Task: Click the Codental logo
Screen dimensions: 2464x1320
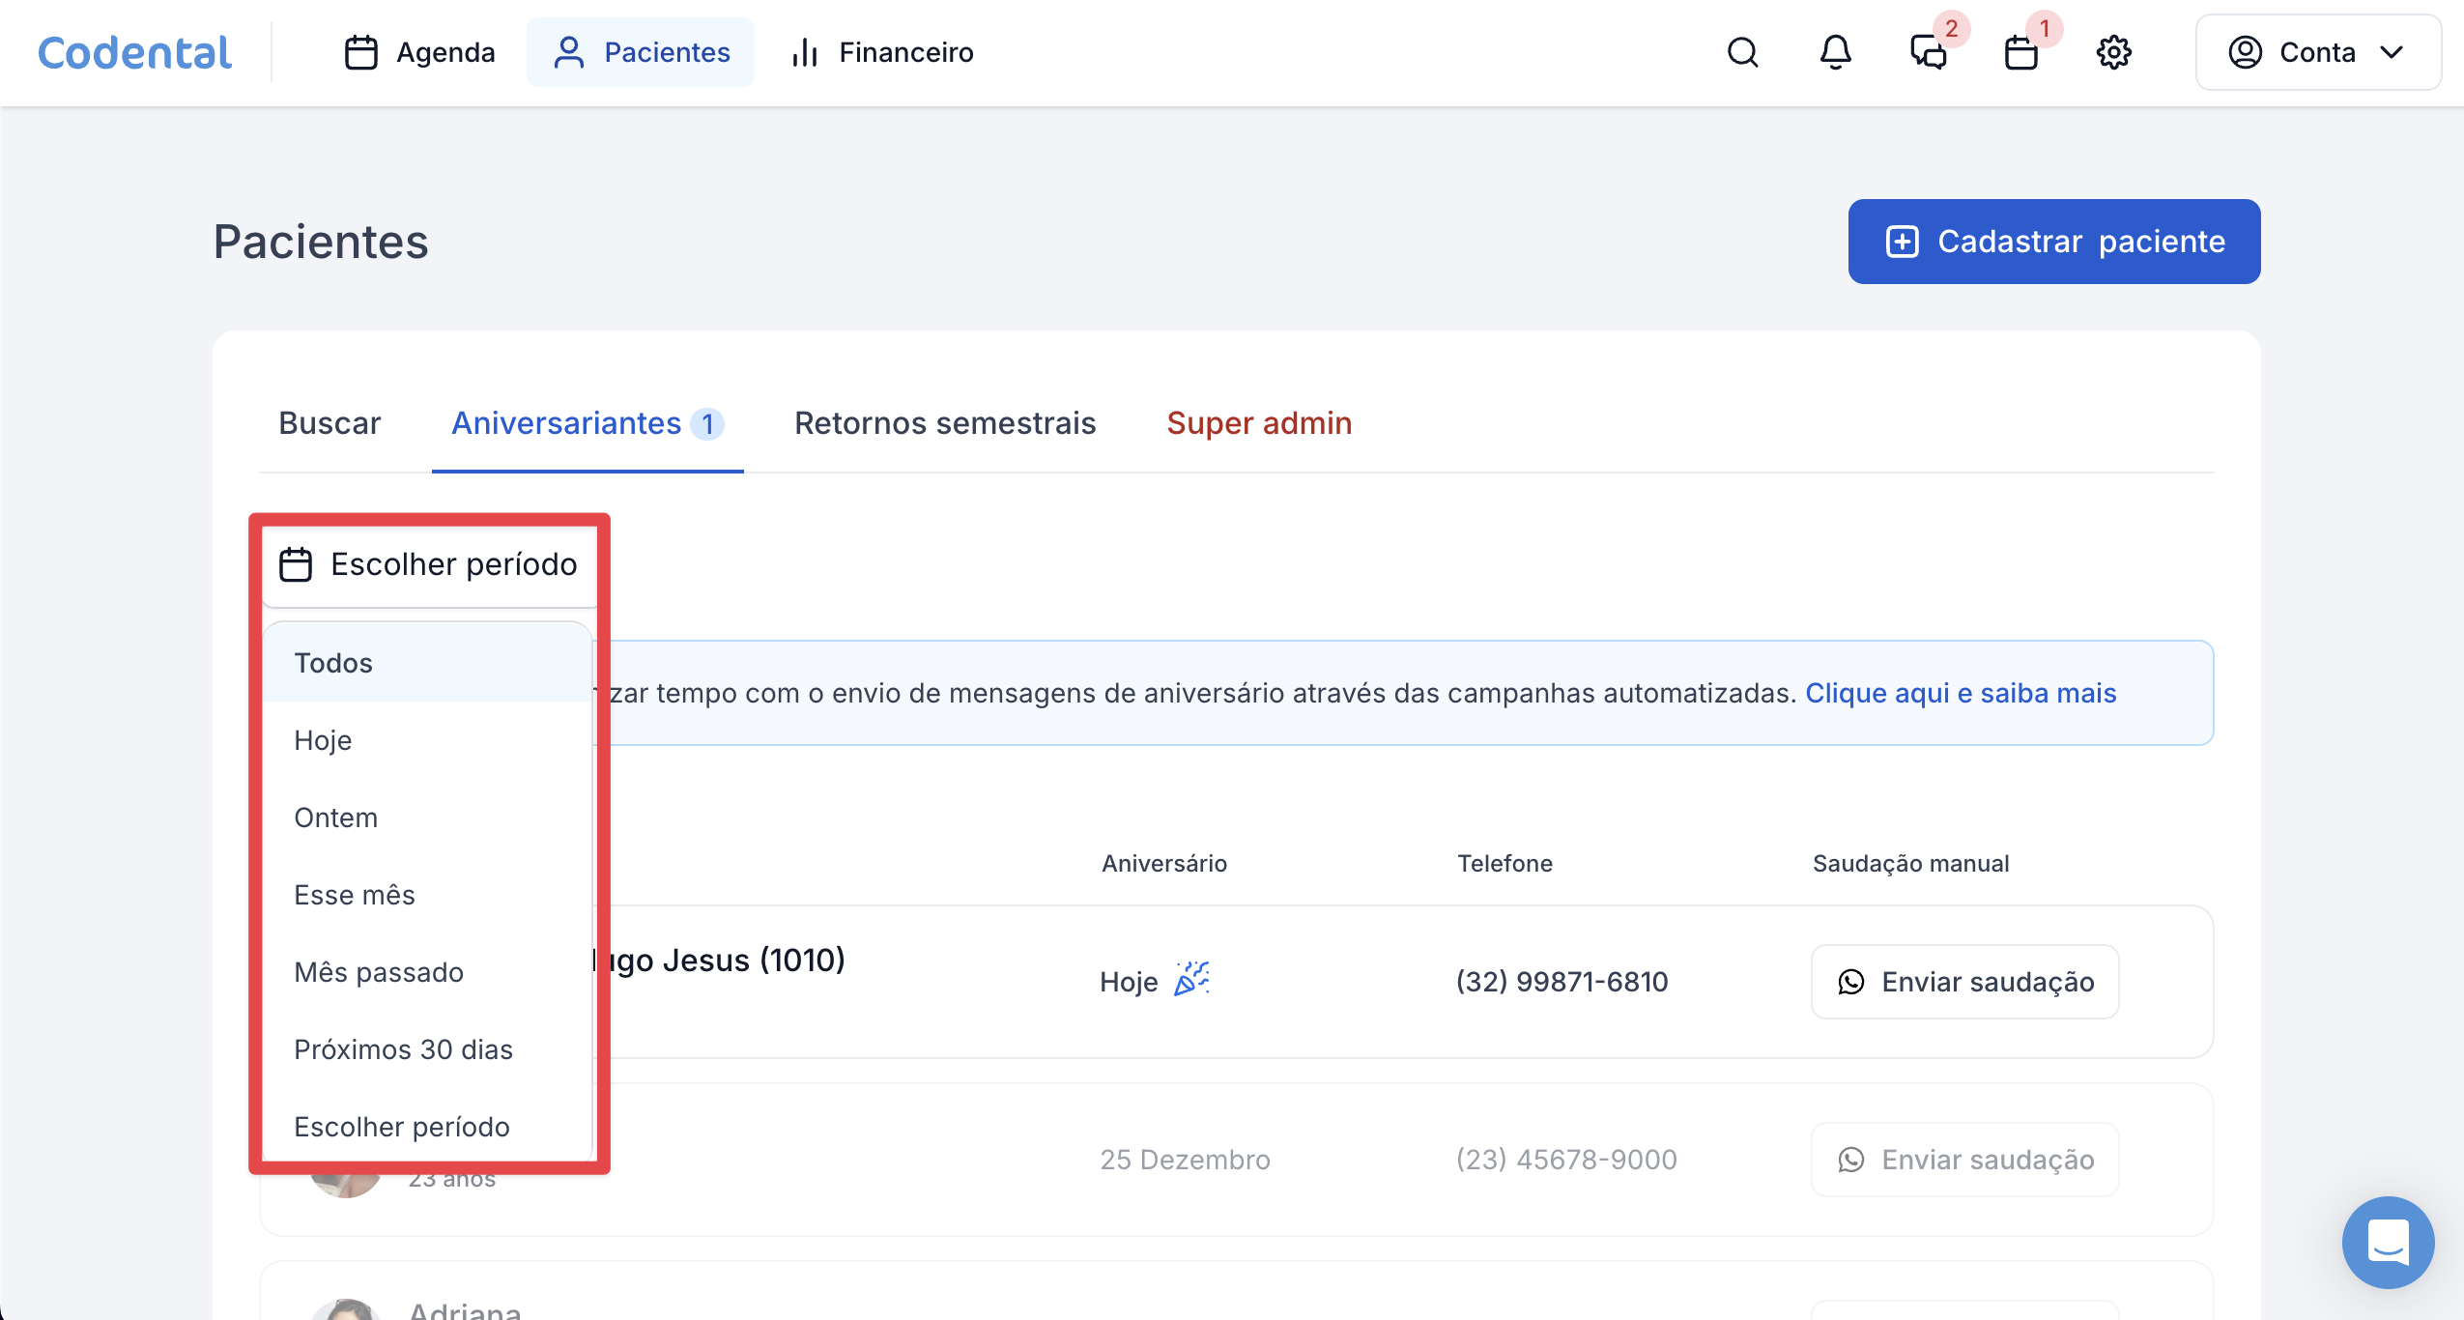Action: click(134, 52)
